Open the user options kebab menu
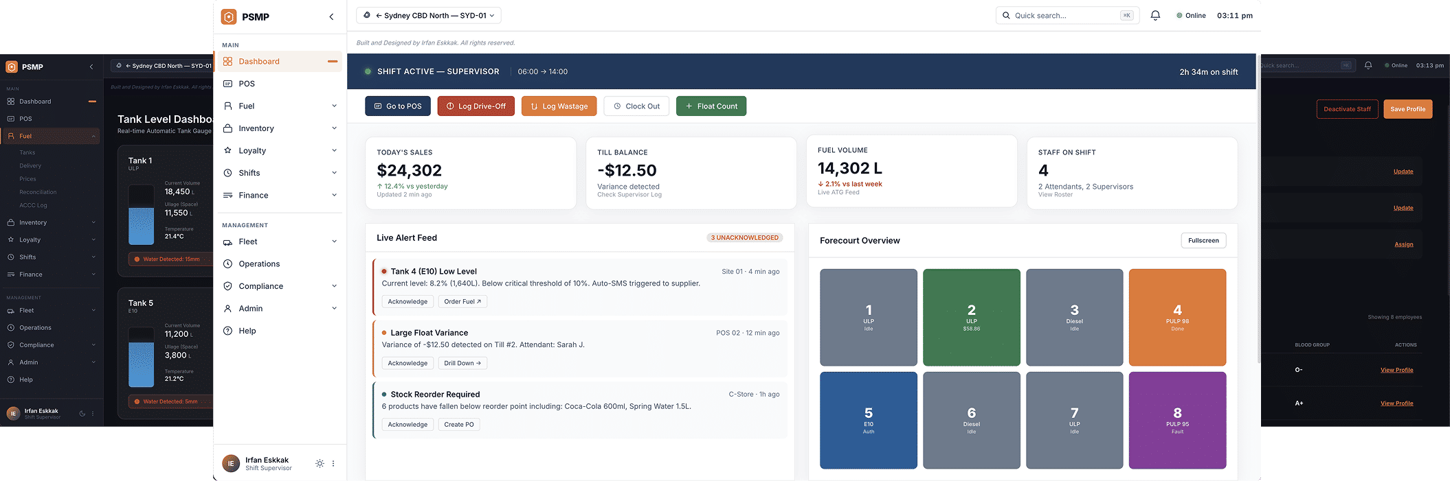 (x=333, y=464)
